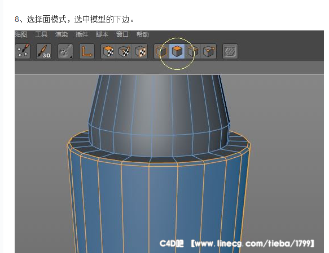Switch to point mode cube icon
Image resolution: width=329 pixels, height=253 pixels.
[209, 51]
